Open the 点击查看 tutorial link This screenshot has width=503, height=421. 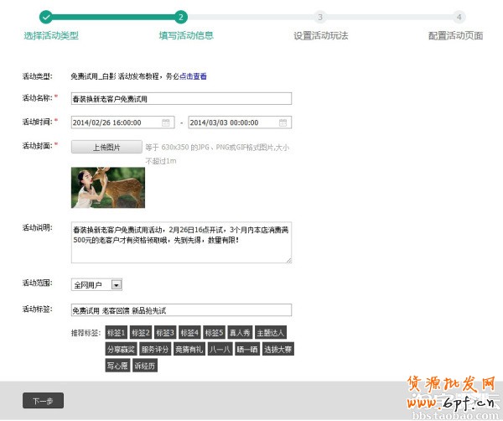point(193,76)
